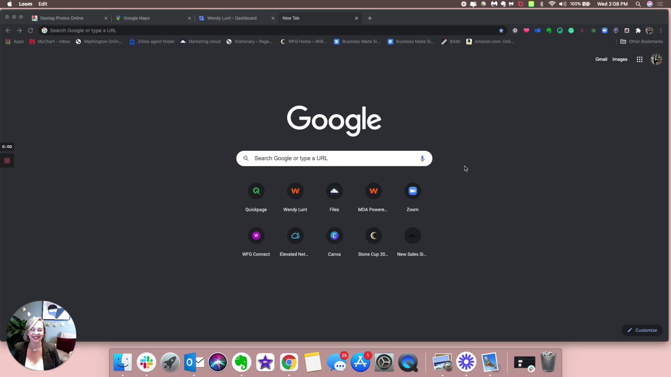
Task: Open the Google apps grid
Action: click(640, 59)
